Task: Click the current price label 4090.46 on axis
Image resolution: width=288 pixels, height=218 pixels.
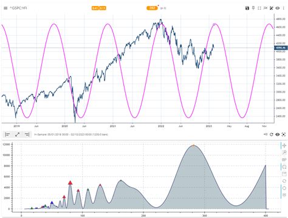Action: pyautogui.click(x=281, y=48)
